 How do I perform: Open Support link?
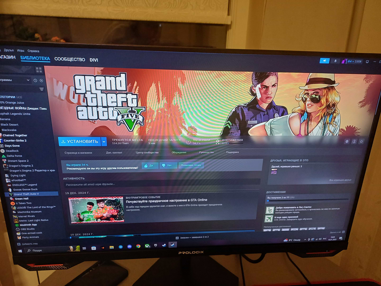pos(232,152)
